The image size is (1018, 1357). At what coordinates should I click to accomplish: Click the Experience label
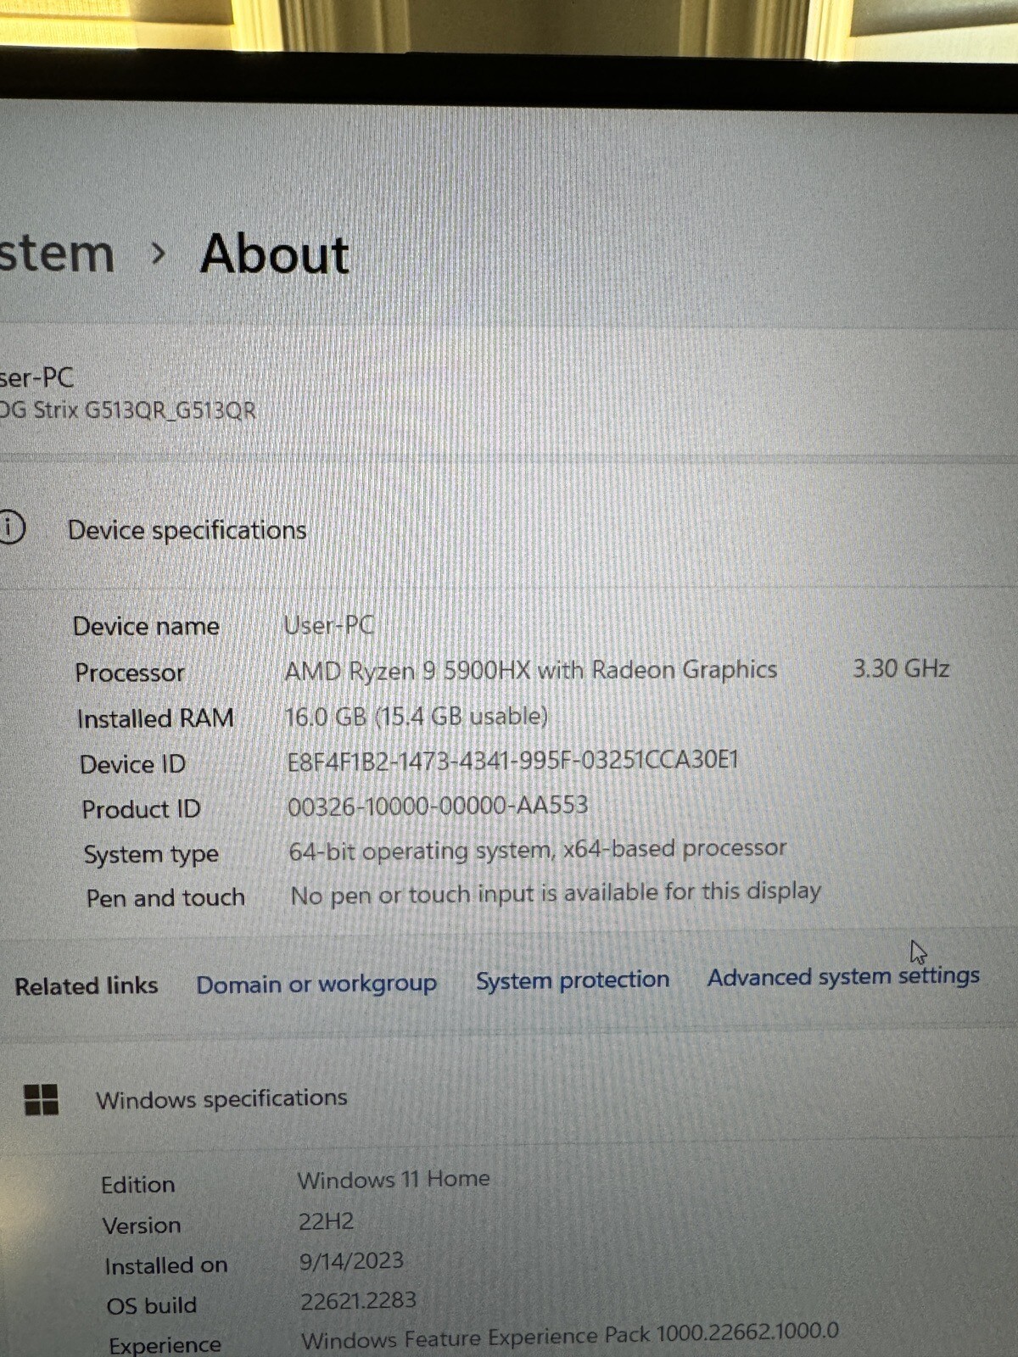point(165,1344)
